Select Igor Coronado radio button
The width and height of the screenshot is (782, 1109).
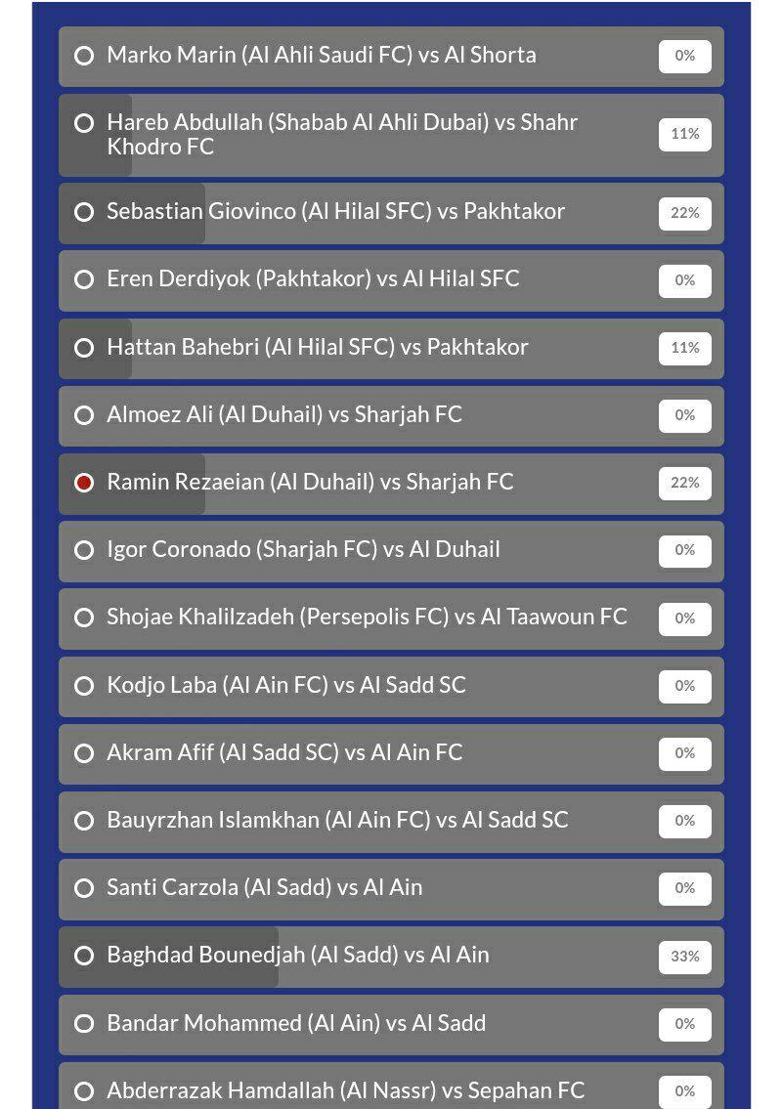click(x=85, y=550)
